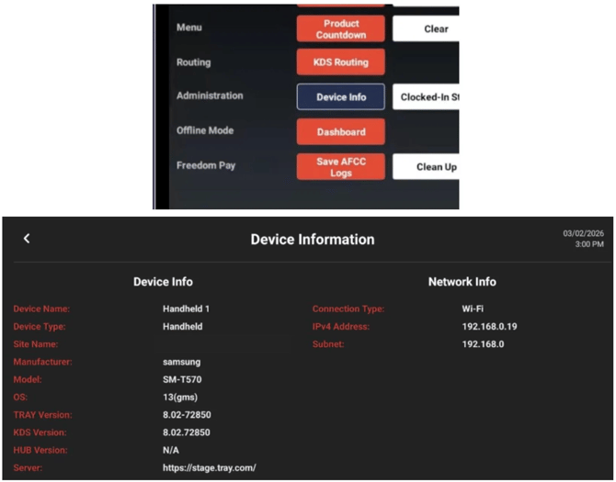
Task: Open the Offline Mode Dashboard
Action: [x=340, y=131]
